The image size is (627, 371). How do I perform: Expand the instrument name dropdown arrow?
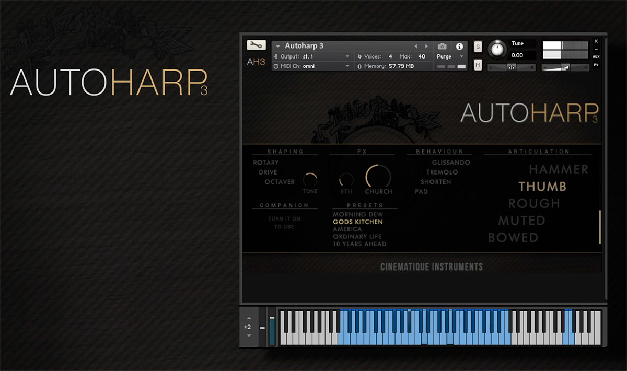pyautogui.click(x=278, y=47)
